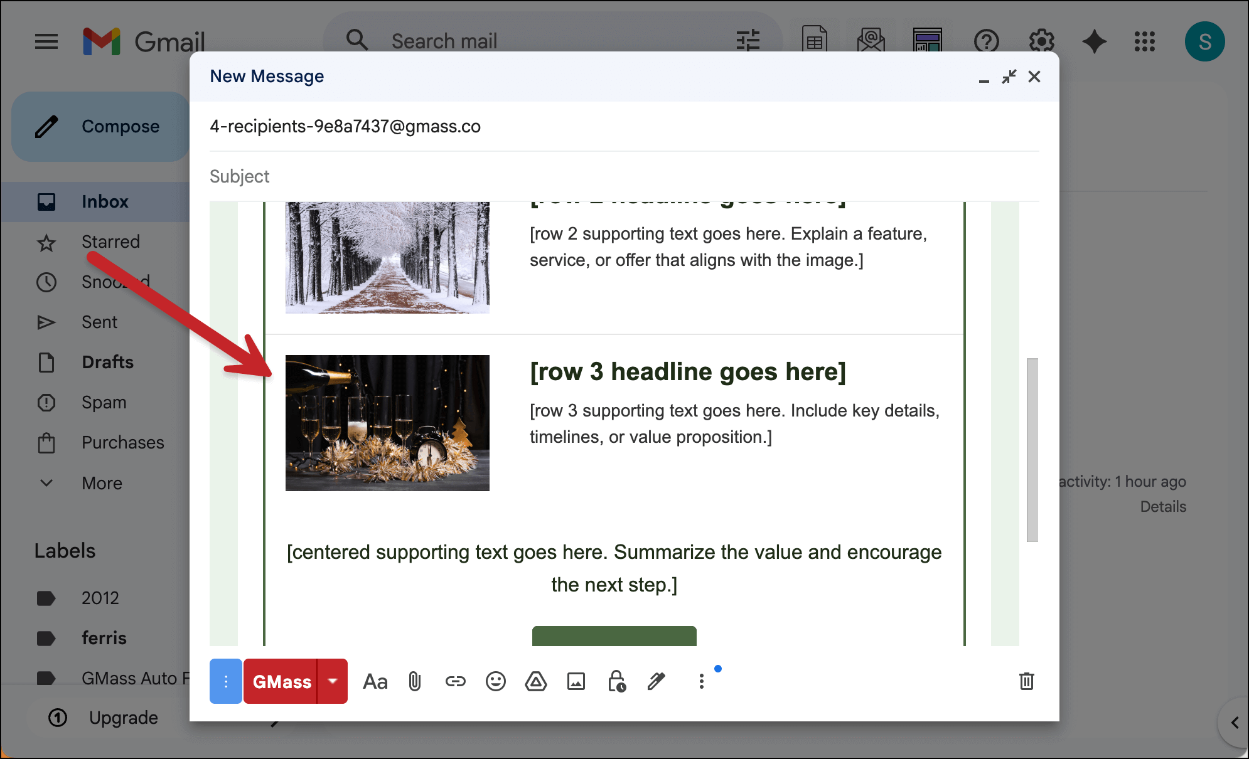Image resolution: width=1249 pixels, height=759 pixels.
Task: Open the signature pen icon
Action: click(657, 681)
